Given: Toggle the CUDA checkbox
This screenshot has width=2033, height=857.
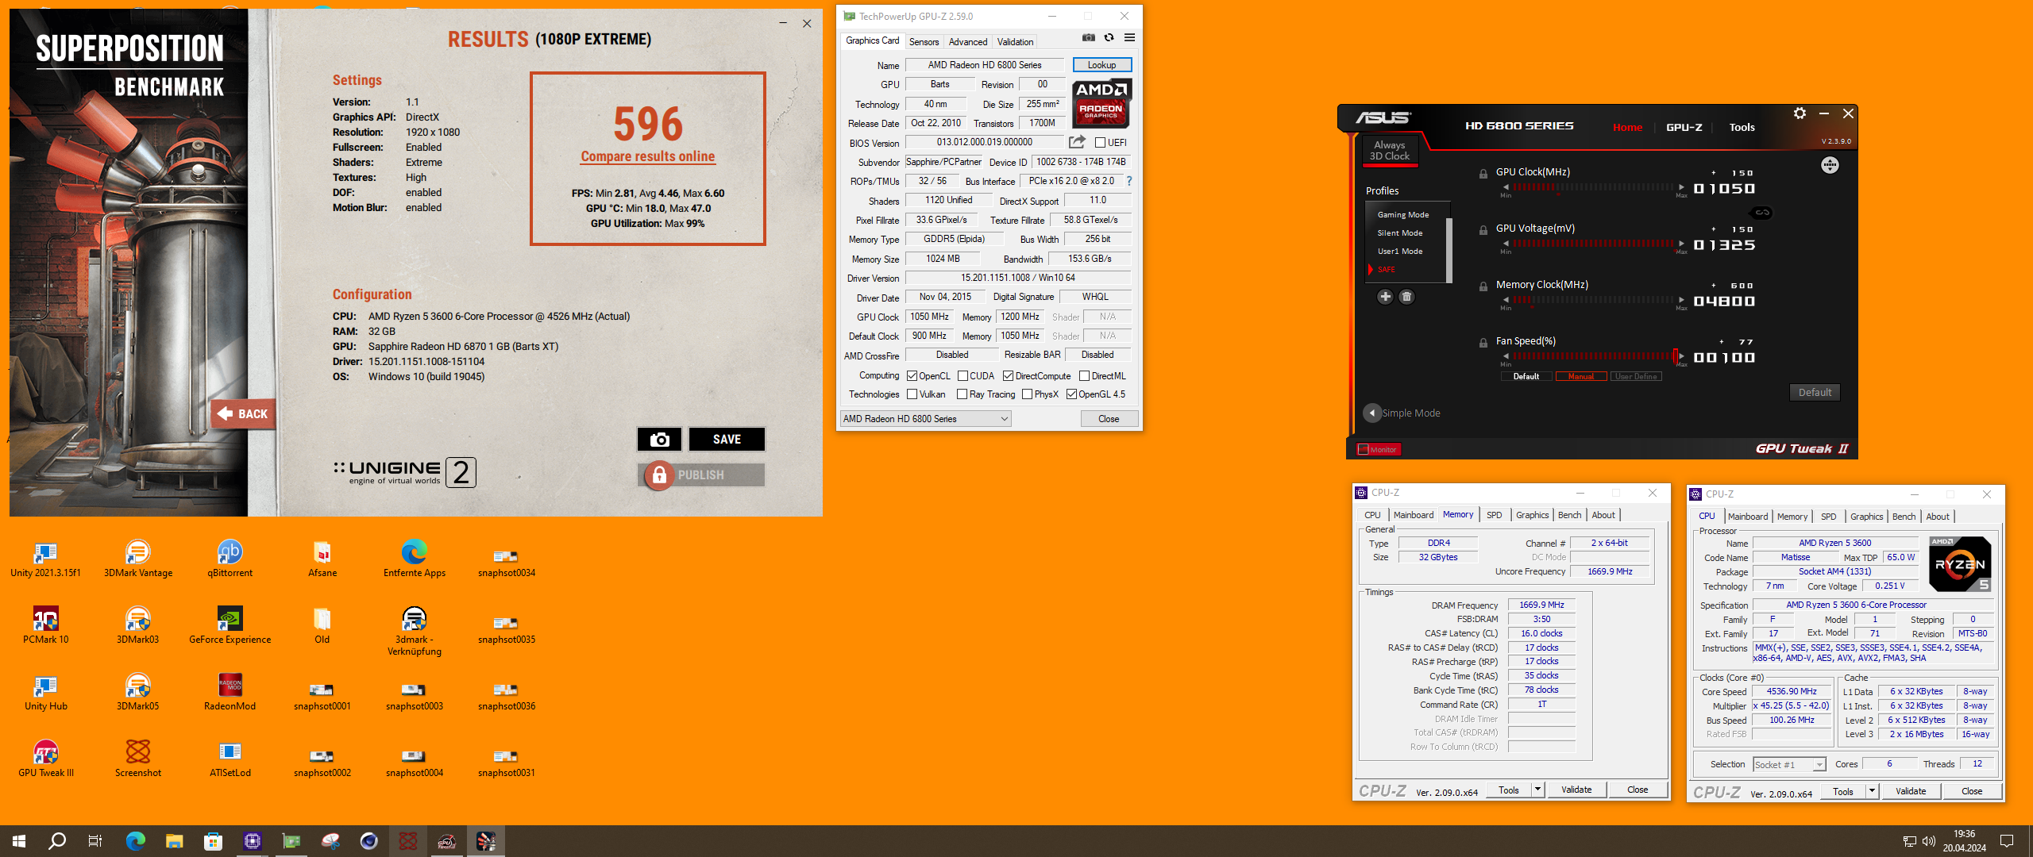Looking at the screenshot, I should [962, 376].
